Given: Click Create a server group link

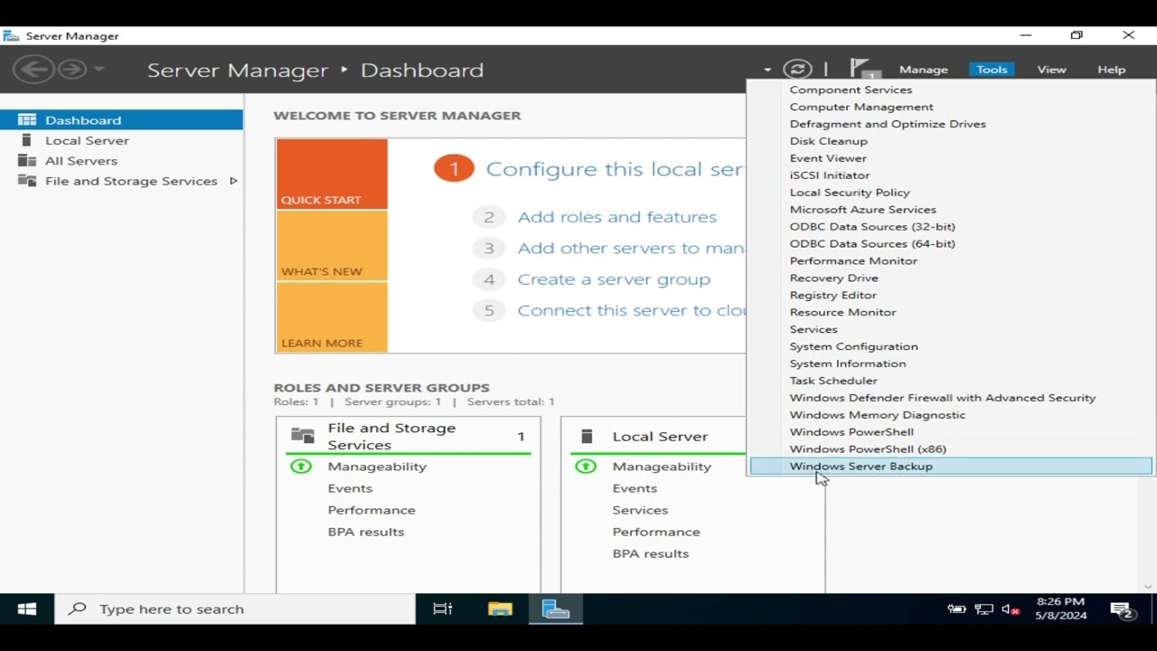Looking at the screenshot, I should 614,279.
